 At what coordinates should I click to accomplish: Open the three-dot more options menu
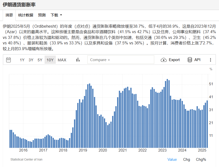[211, 60]
